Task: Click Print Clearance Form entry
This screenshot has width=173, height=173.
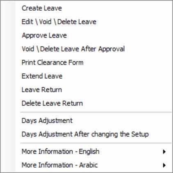Action: (93, 63)
